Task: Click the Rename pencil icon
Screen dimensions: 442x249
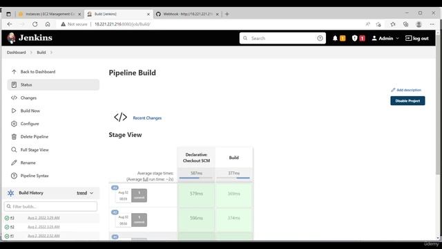Action: (14, 163)
